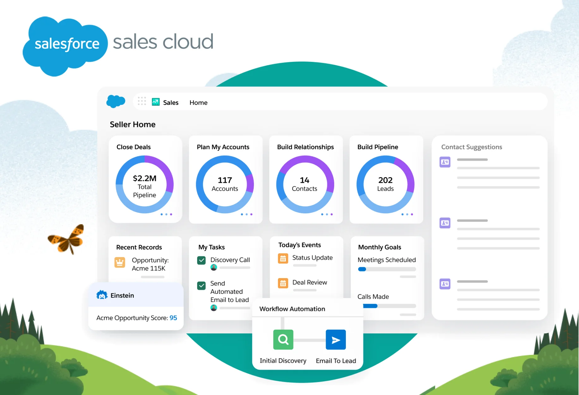Open the Close Deals $2.2M pipeline chart
This screenshot has height=395, width=579.
[145, 185]
